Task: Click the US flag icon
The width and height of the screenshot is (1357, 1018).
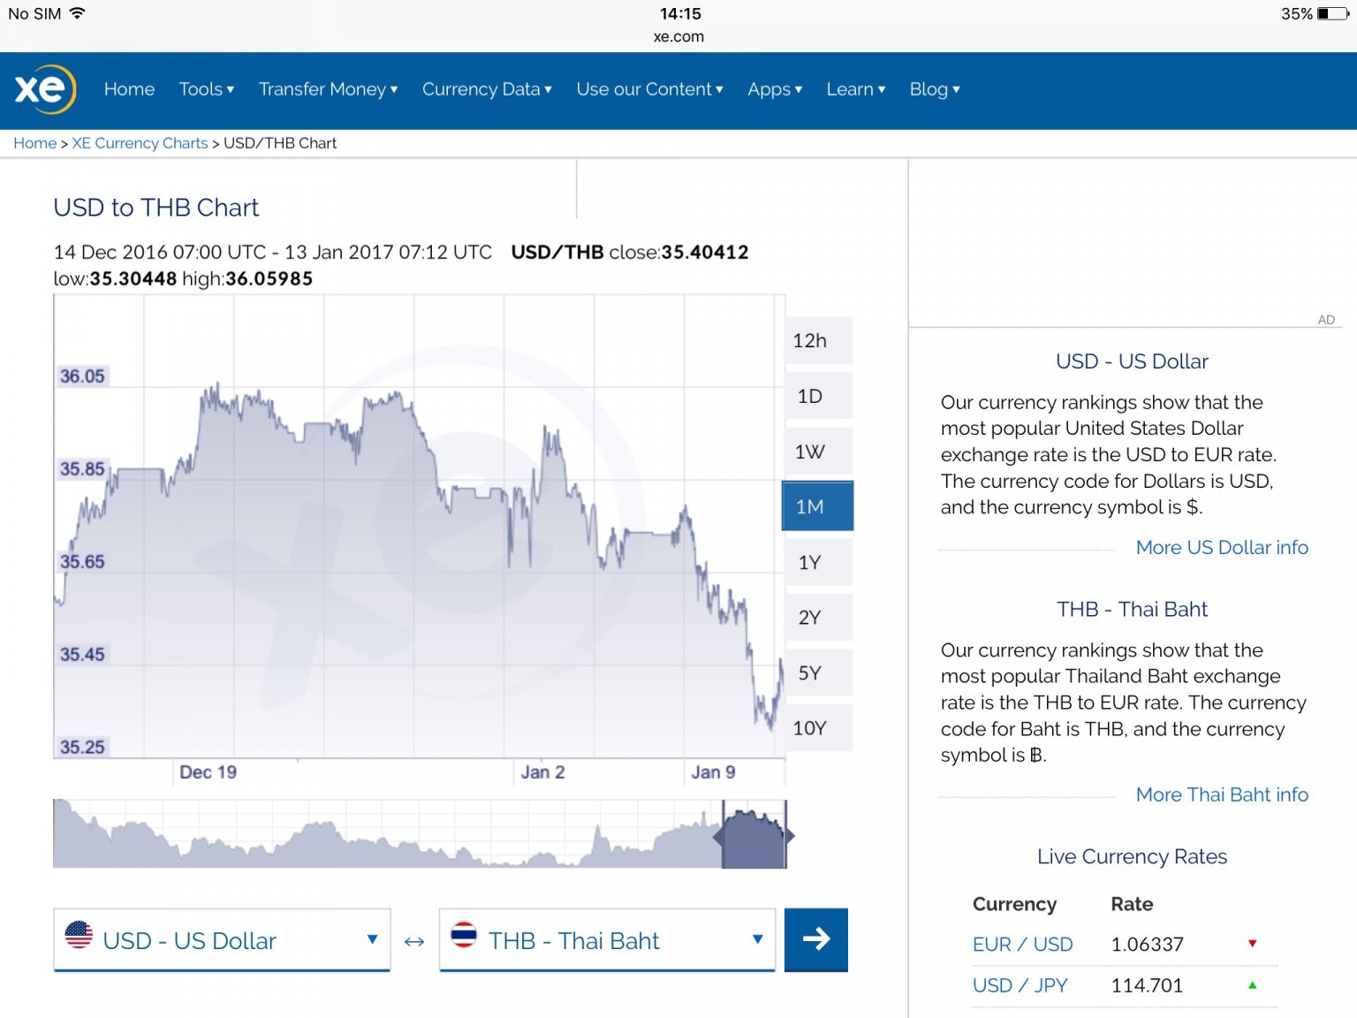Action: [79, 935]
